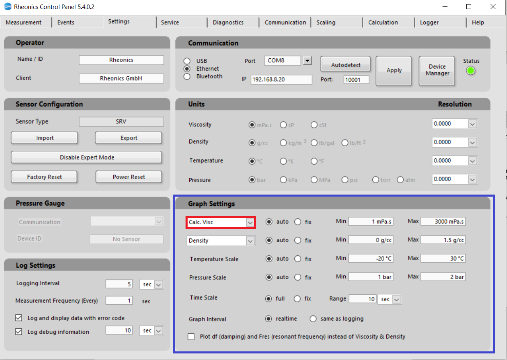Click the IP address field
Screen dimensions: 507x360
(281, 80)
